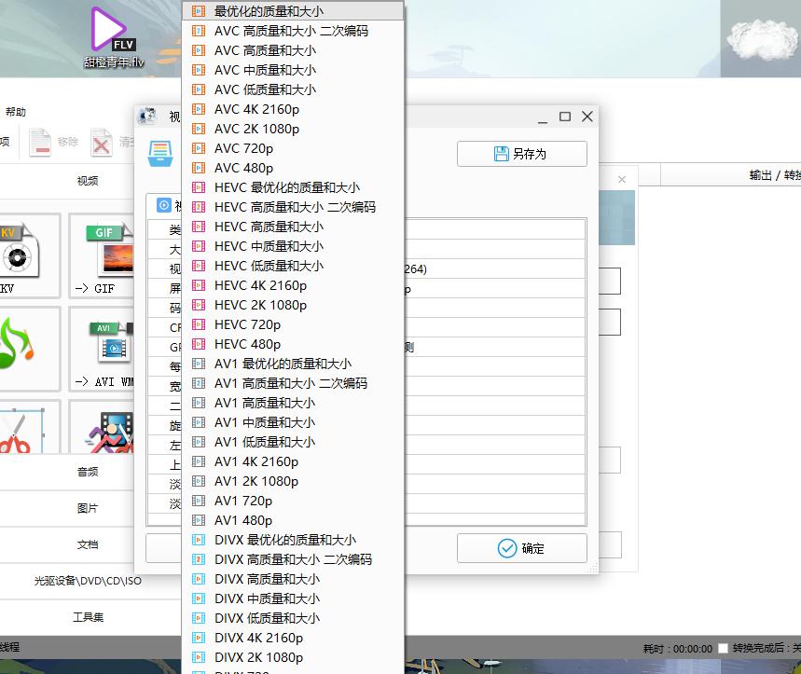This screenshot has height=674, width=801.
Task: Choose HEVC 480p preset
Action: coord(293,344)
